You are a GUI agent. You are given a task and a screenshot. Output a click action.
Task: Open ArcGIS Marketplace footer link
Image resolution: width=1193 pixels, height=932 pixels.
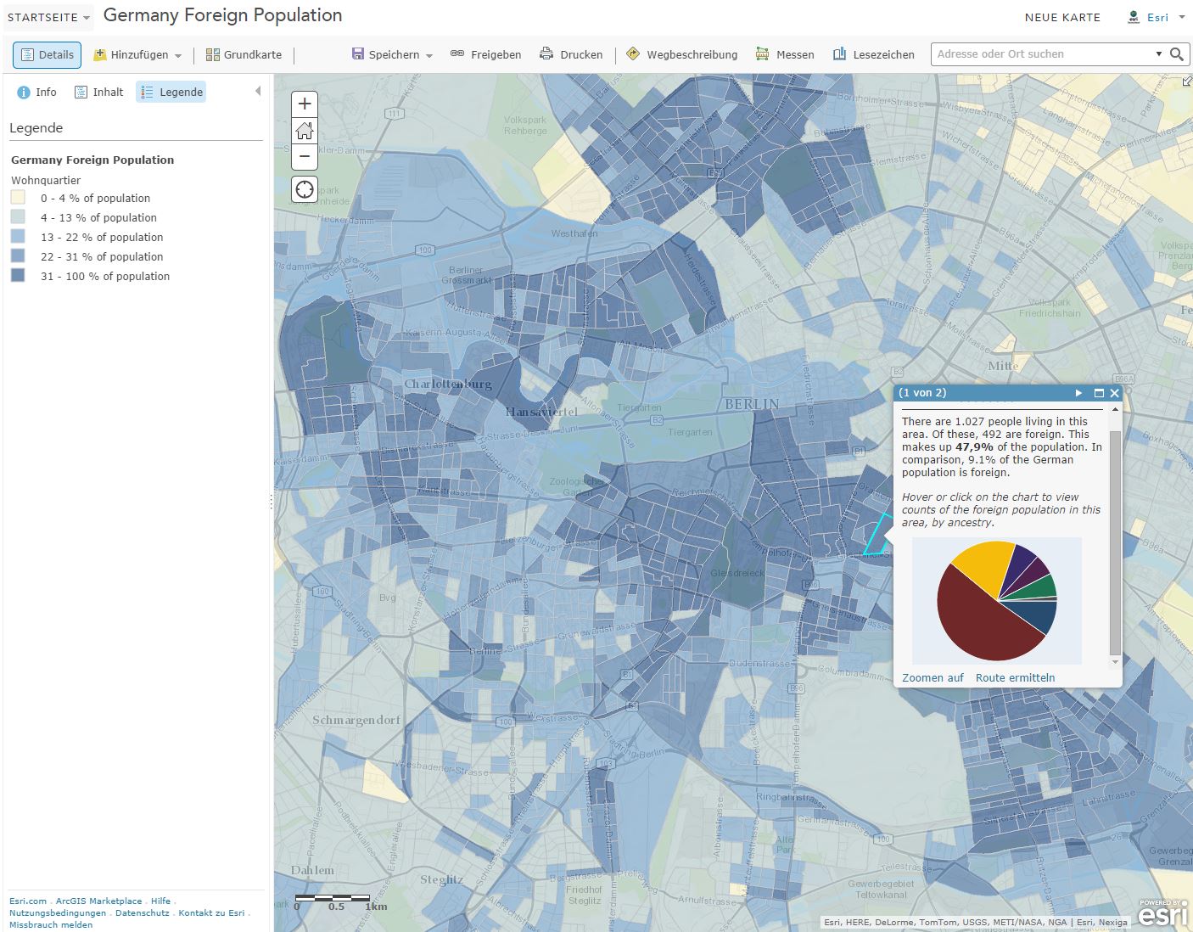tap(98, 901)
